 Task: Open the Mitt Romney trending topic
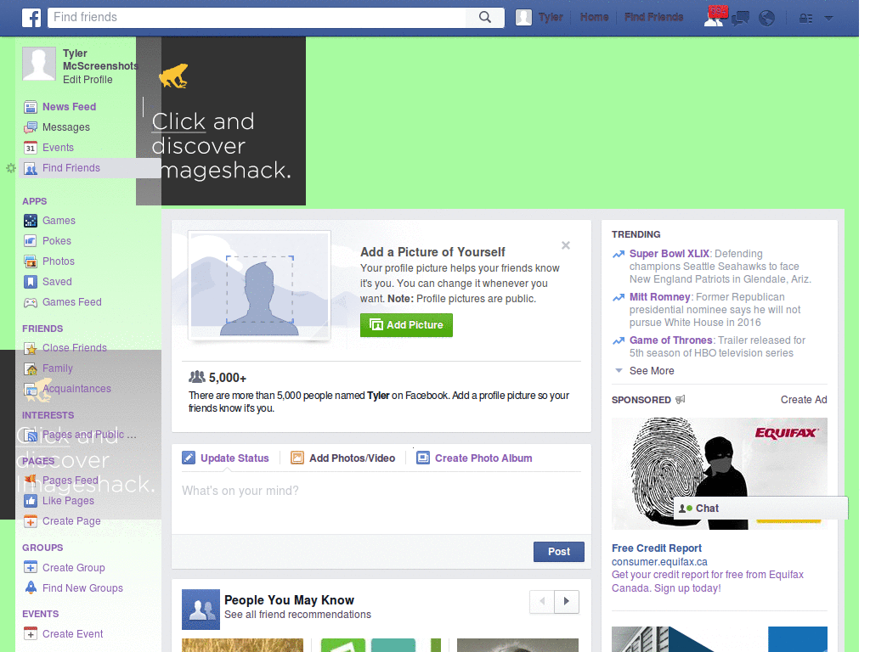(659, 296)
